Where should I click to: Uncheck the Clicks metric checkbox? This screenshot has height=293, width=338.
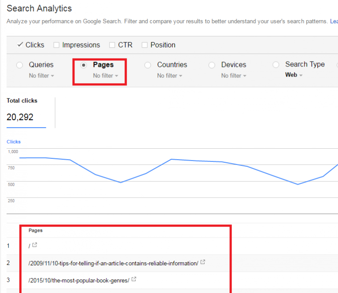tap(20, 45)
